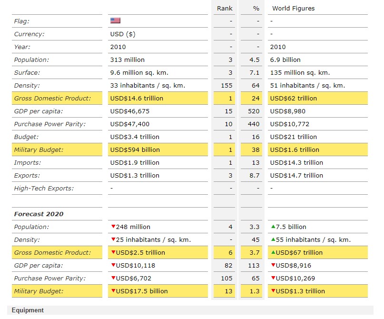
Task: Click the yellow USD$14.6 trillion GDP cell
Action: [137, 98]
